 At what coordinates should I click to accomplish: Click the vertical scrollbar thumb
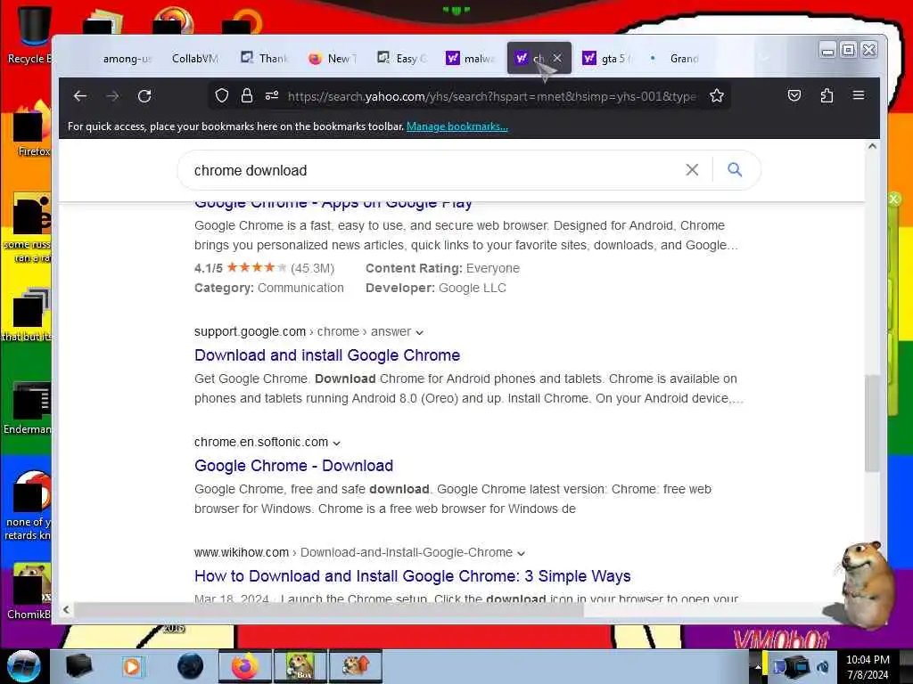(x=872, y=423)
